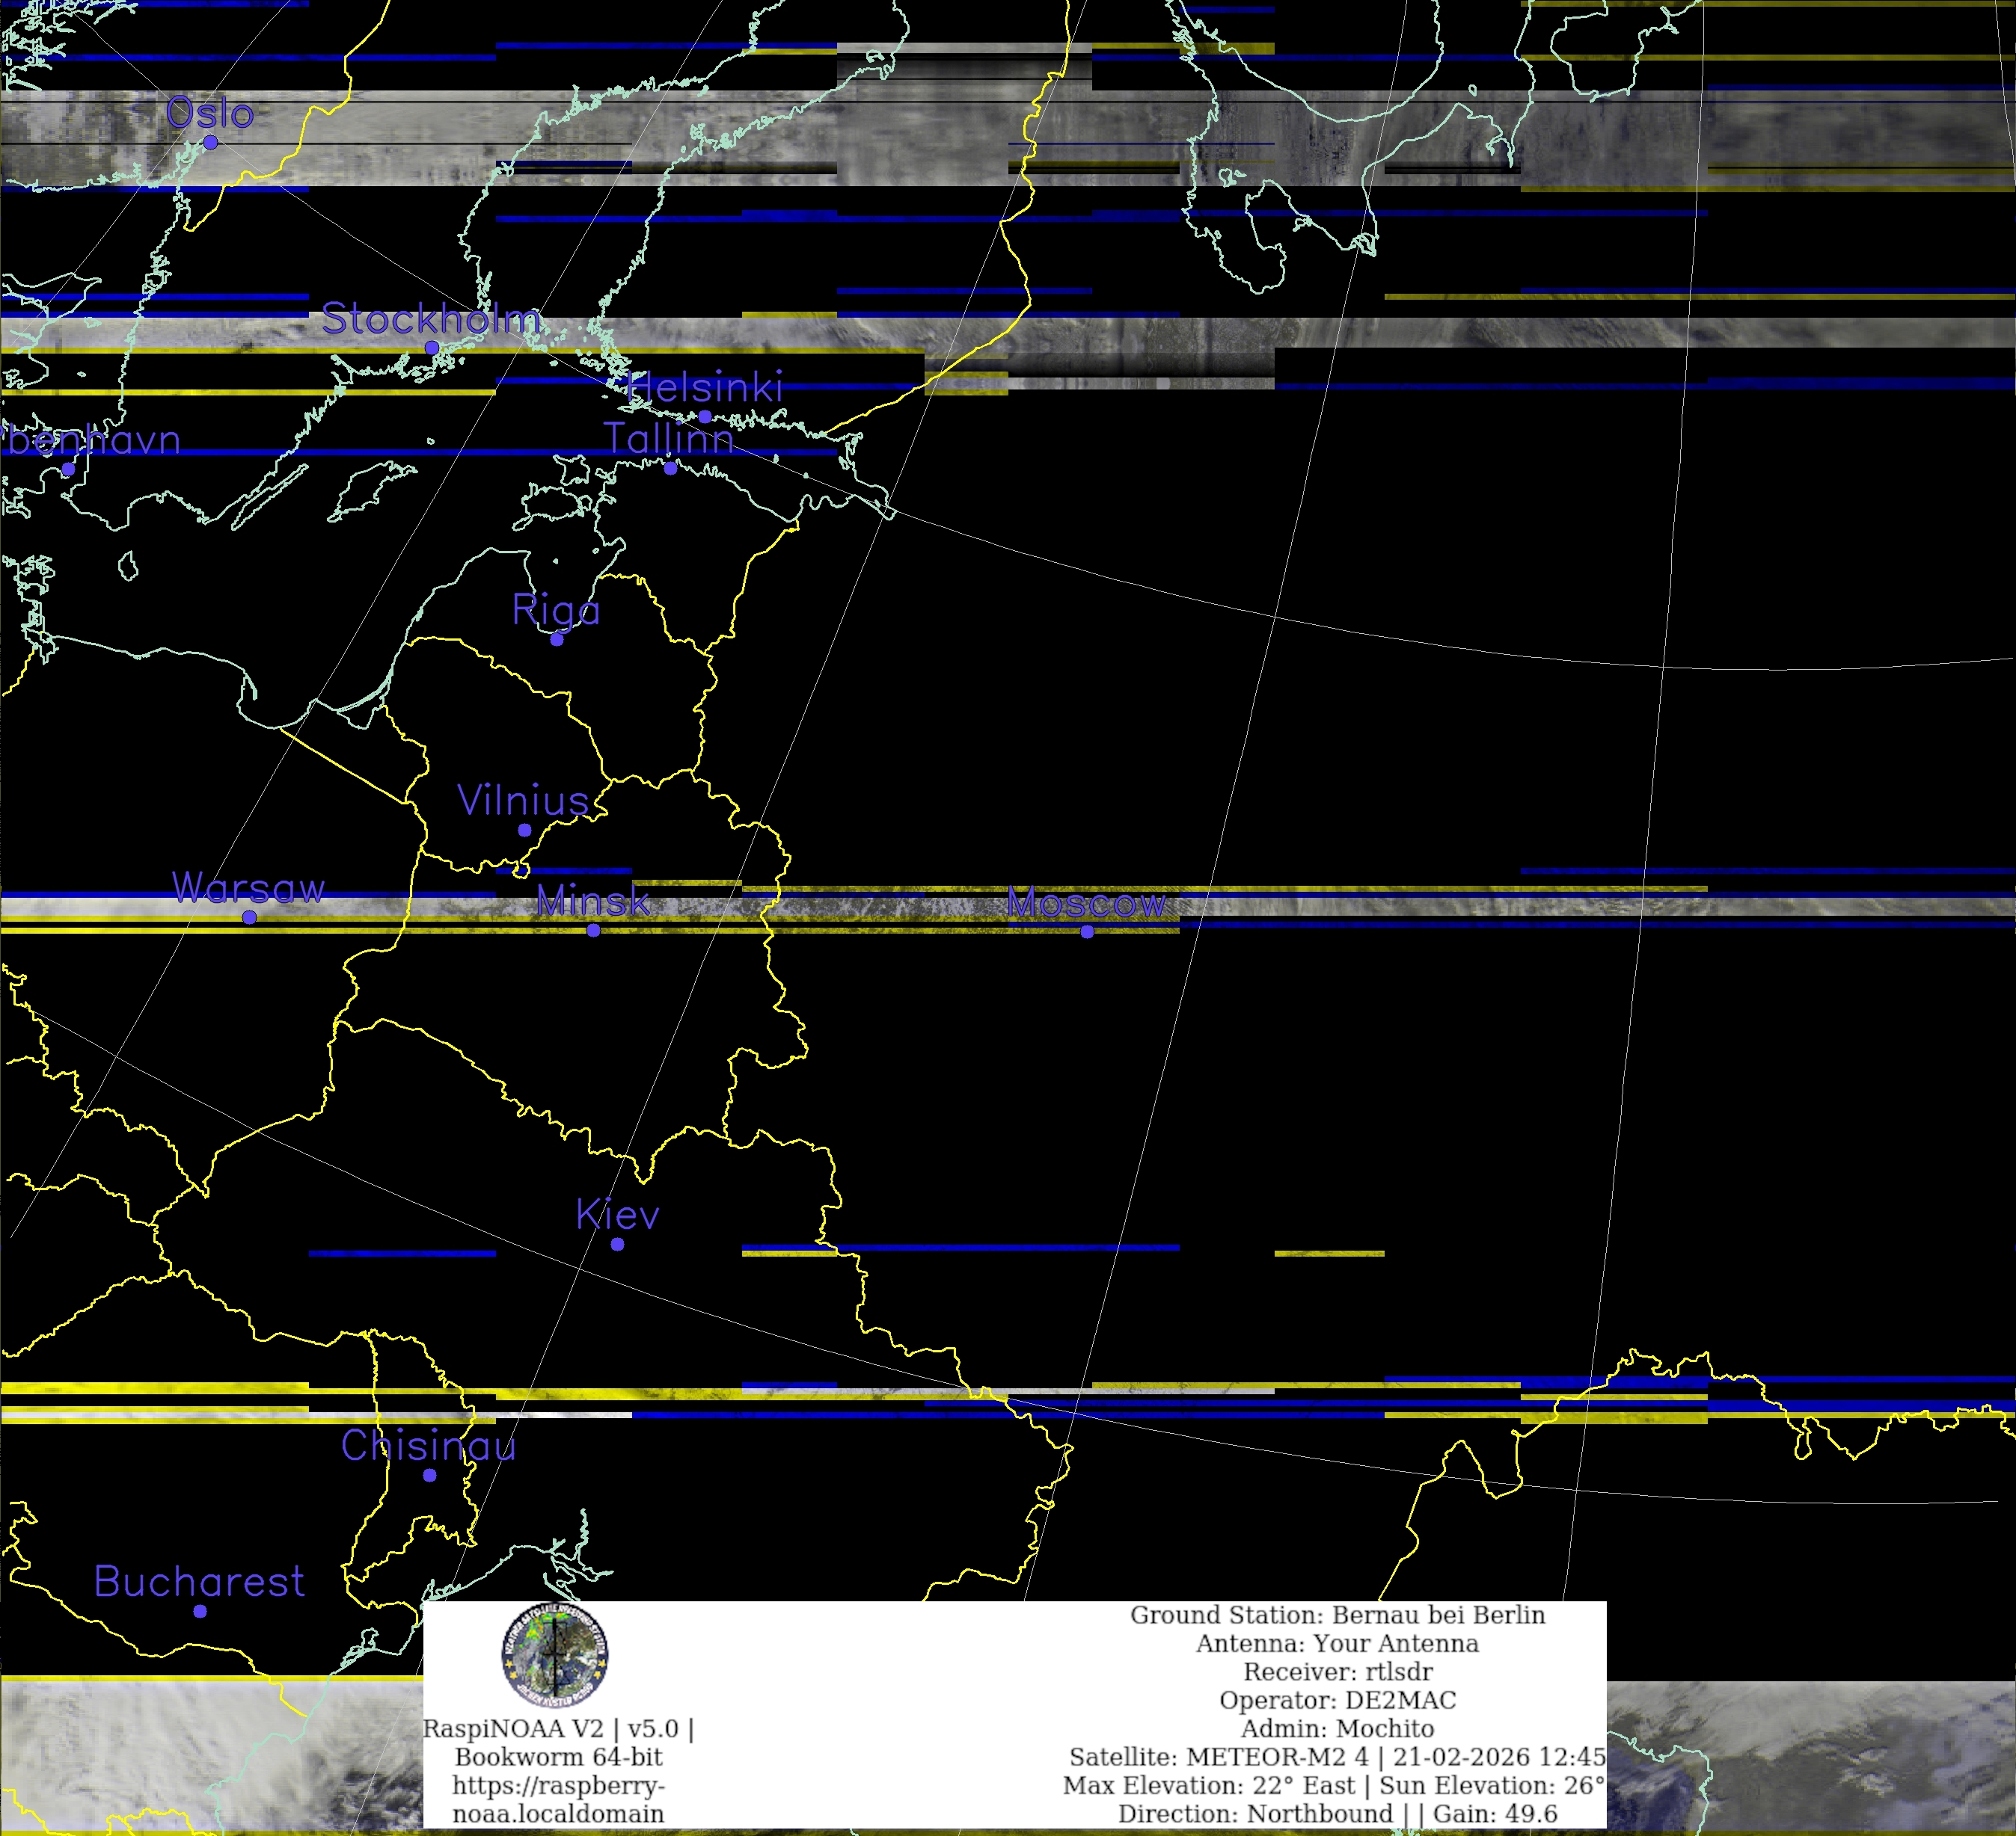
Task: Click the Ground Station Bernau bei Berlin line
Action: tap(1337, 1615)
